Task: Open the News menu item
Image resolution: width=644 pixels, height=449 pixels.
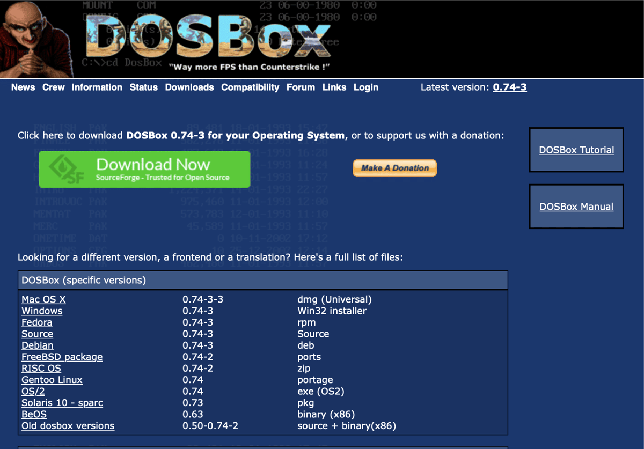Action: click(x=23, y=87)
